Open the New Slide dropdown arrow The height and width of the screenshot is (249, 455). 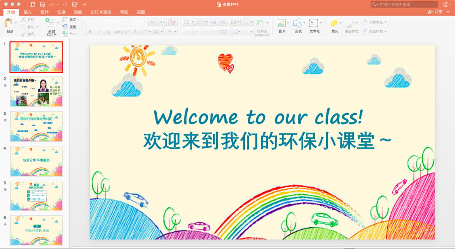58,23
